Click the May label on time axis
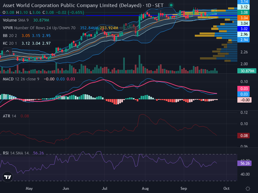The image size is (258, 193). [29, 188]
